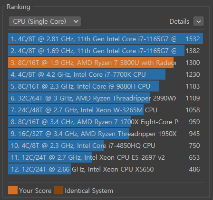Click the score value 486
213x200 pixels.
[194, 169]
